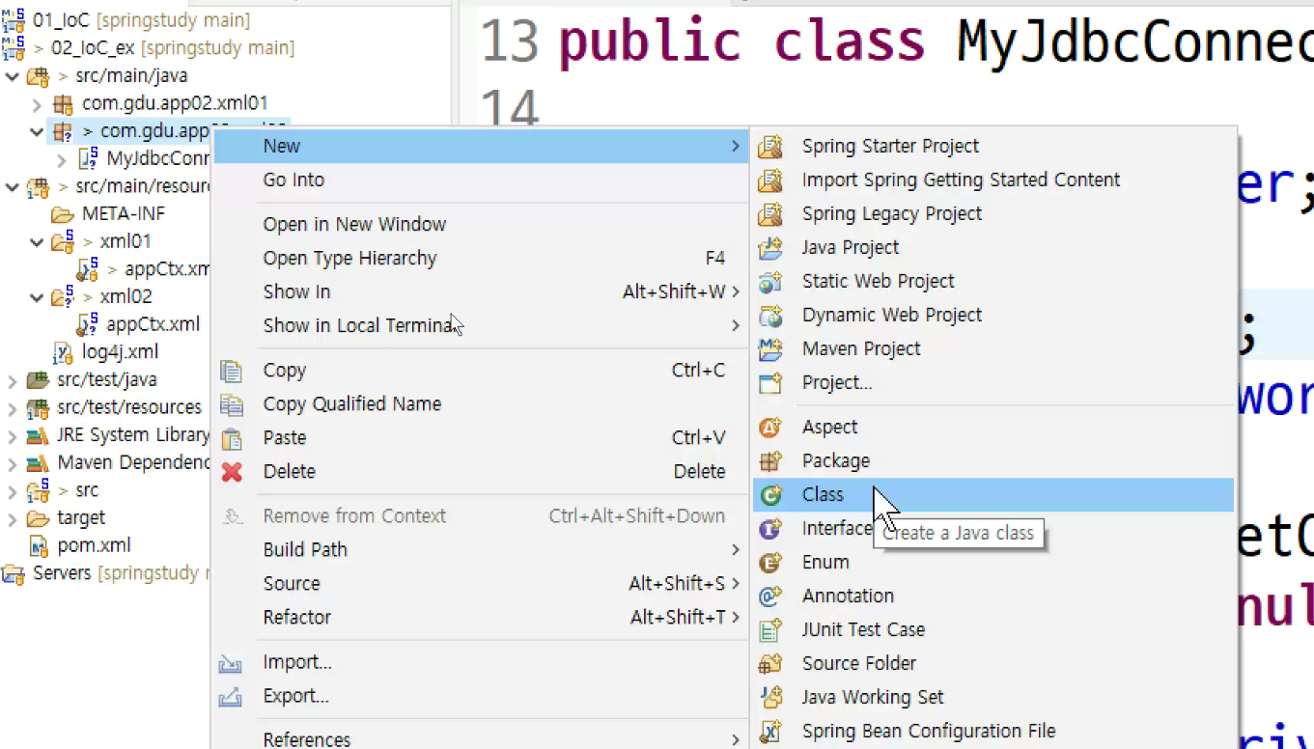Click the Source Folder icon

pos(769,664)
